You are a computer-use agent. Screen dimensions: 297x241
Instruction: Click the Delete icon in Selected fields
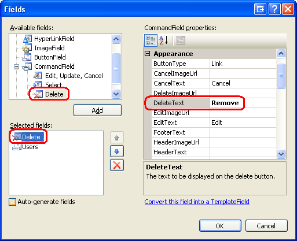point(17,136)
